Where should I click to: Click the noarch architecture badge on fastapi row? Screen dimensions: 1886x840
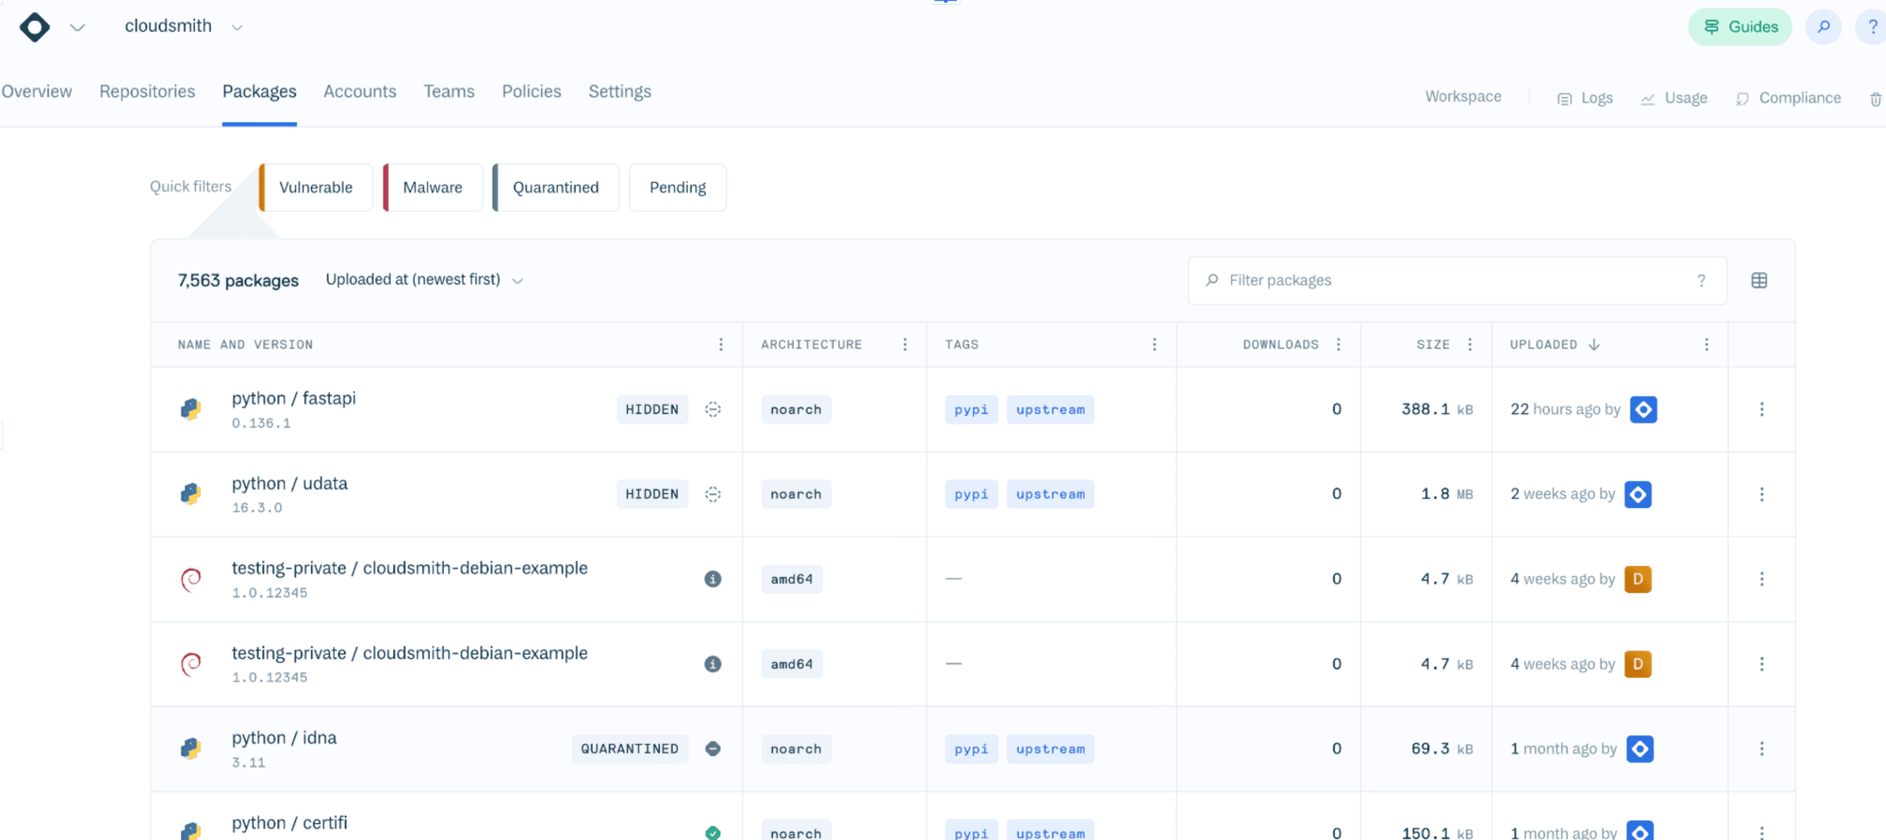coord(796,410)
